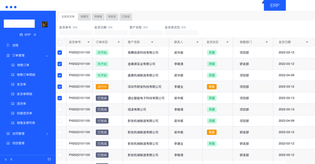Collapse the 订单管理 menu chevron

(x=47, y=56)
